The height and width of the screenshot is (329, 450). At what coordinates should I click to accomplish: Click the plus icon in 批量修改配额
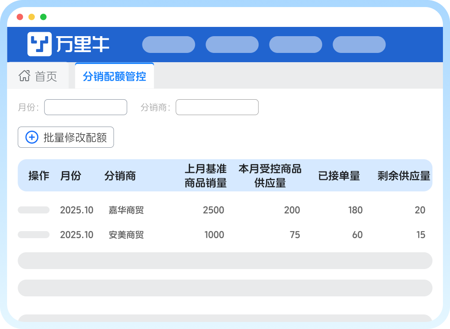pyautogui.click(x=32, y=137)
